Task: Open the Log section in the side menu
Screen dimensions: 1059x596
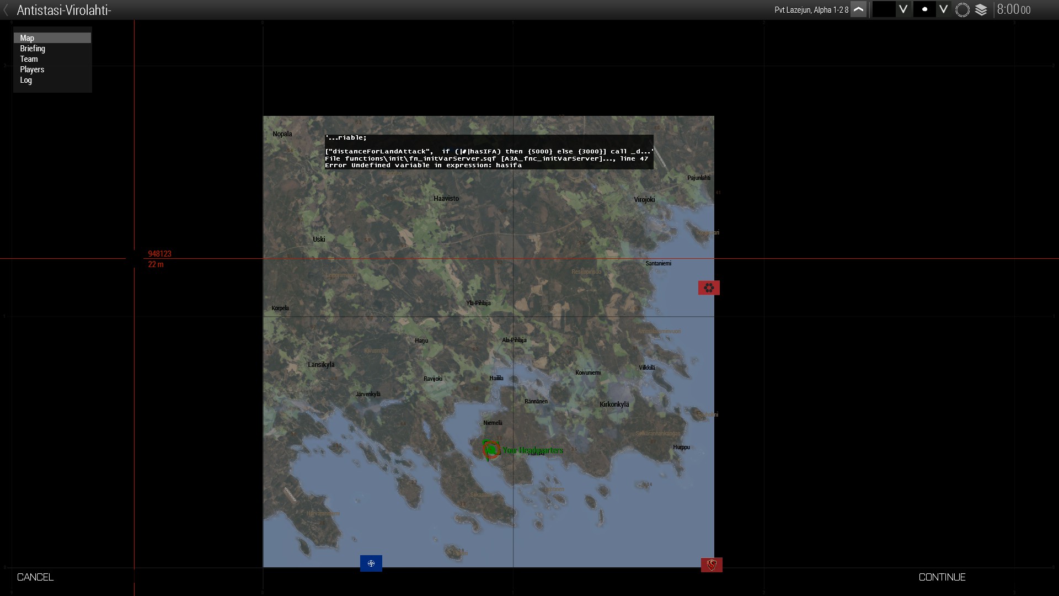Action: pyautogui.click(x=25, y=80)
